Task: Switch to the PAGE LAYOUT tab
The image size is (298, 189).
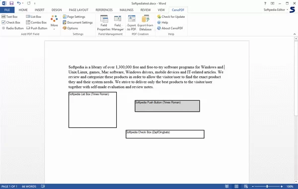Action: click(78, 10)
